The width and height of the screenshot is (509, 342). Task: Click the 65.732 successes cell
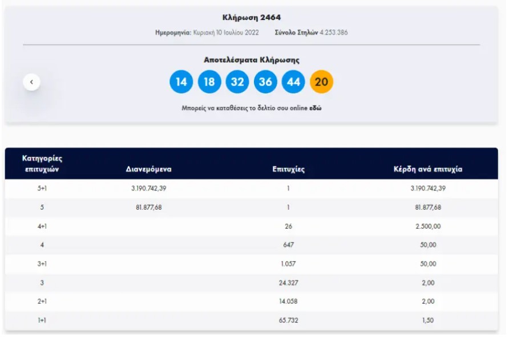288,320
